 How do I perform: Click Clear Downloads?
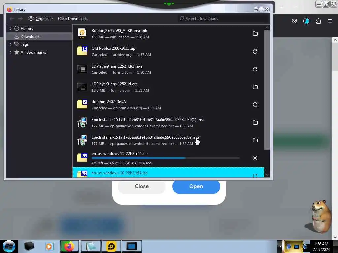pos(73,19)
